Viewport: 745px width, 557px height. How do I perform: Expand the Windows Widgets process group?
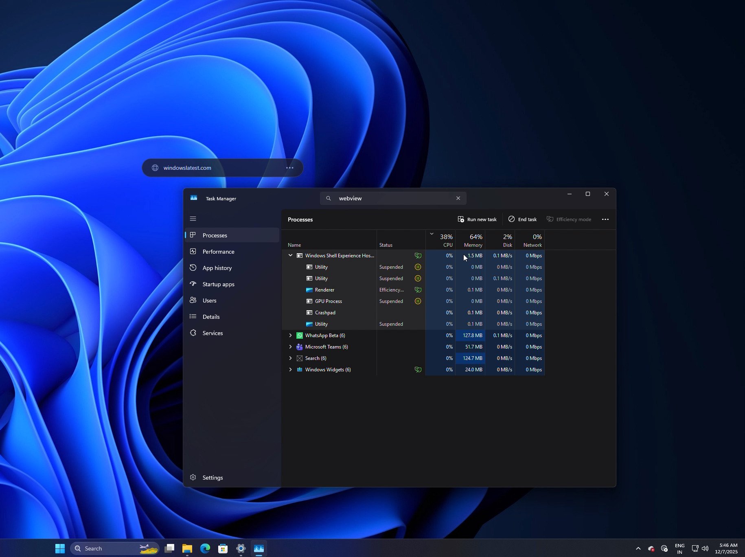pyautogui.click(x=290, y=370)
